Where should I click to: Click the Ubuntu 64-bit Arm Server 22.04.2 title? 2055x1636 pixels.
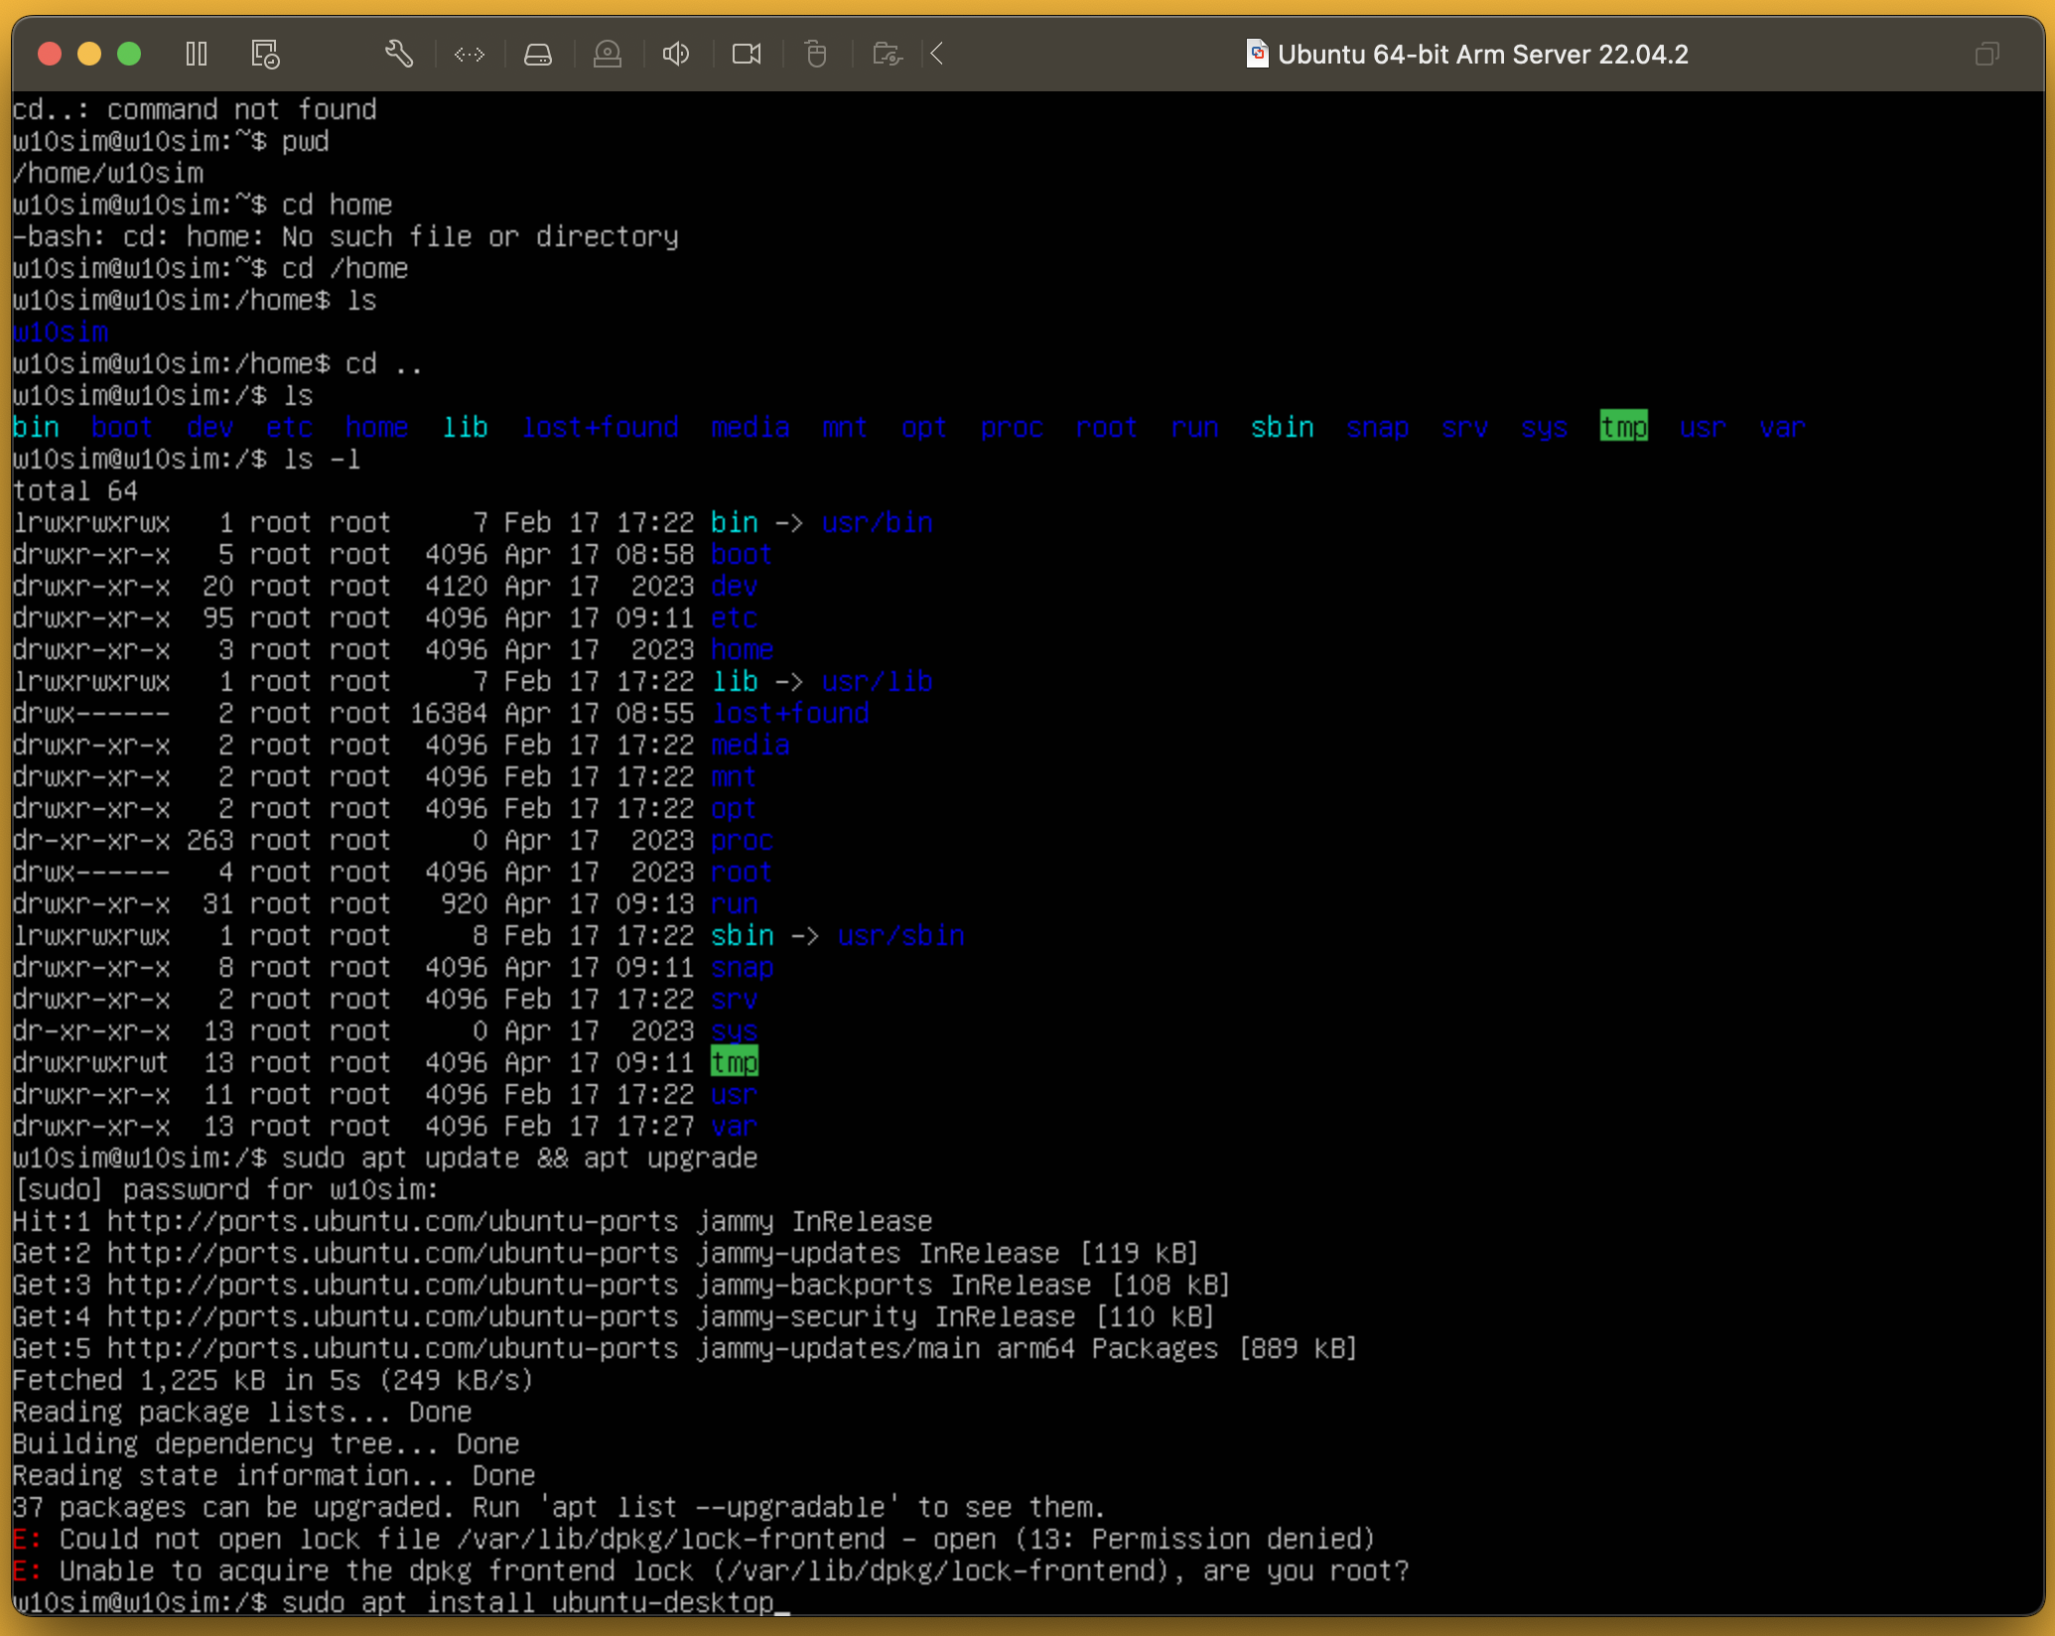1482,54
